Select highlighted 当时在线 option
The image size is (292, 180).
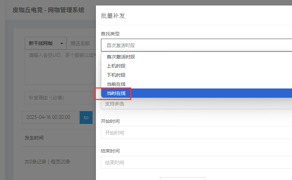197,93
